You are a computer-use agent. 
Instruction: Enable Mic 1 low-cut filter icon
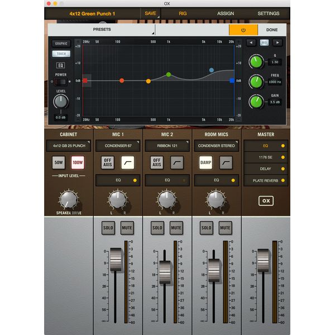click(128, 162)
